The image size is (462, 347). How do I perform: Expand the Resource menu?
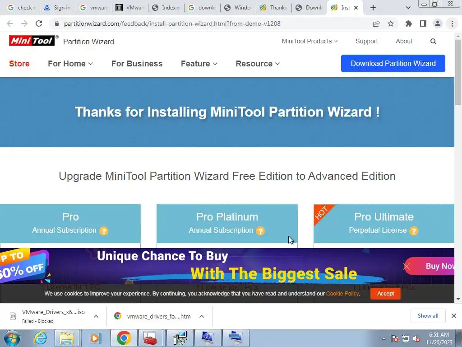coord(258,64)
